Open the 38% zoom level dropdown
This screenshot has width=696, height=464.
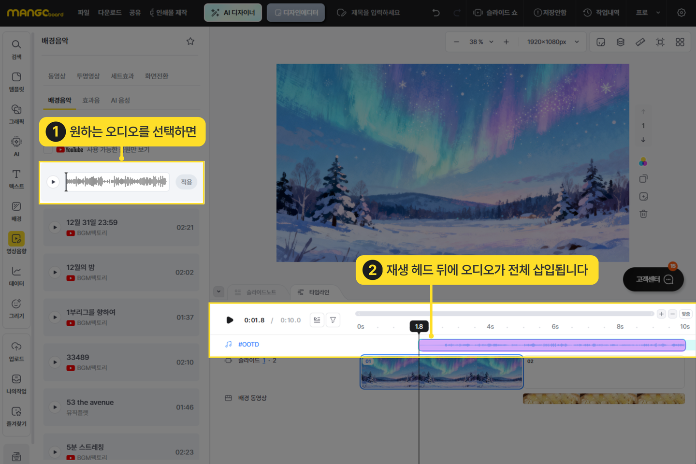pyautogui.click(x=481, y=42)
